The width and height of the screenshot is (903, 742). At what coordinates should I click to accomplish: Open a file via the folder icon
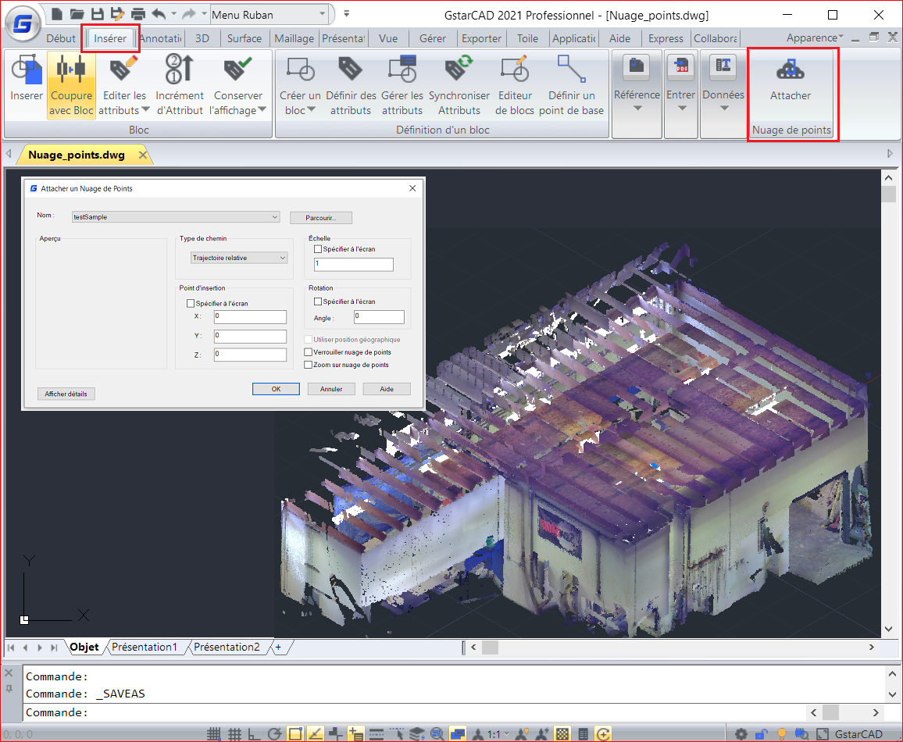click(77, 14)
